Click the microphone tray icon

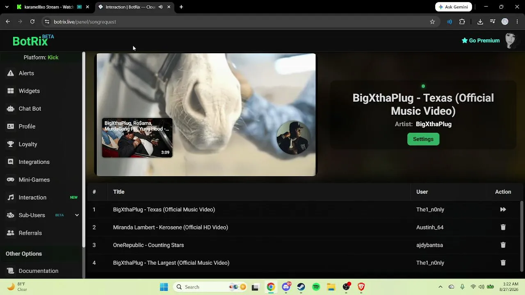462,287
